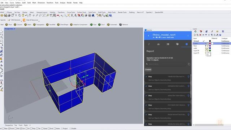Click the Floor BIM element tool
231x130 pixels.
coord(9,25)
